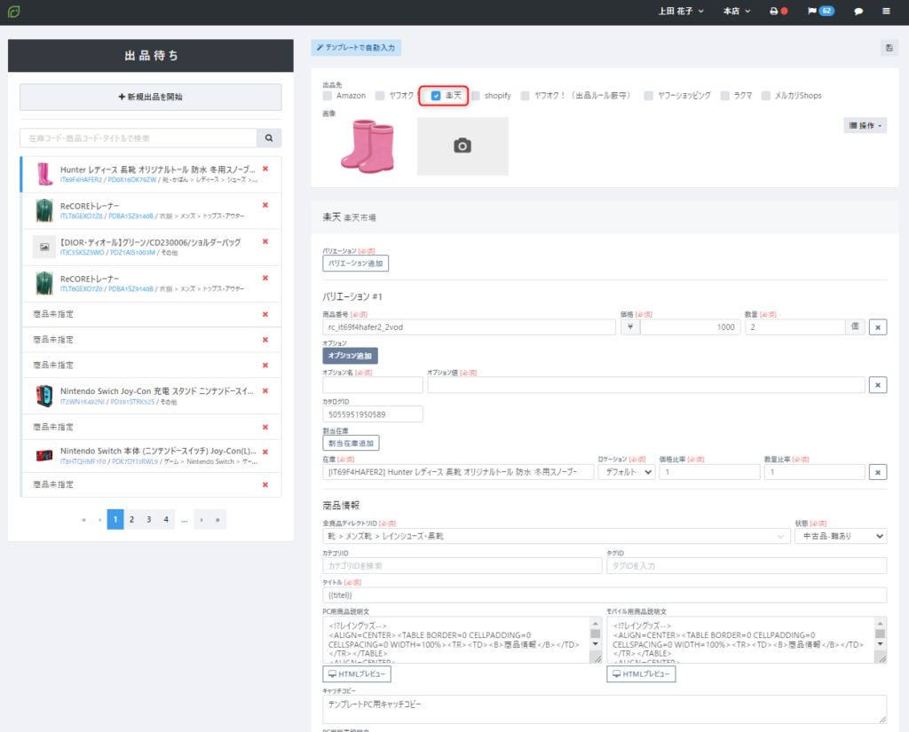909x732 pixels.
Task: Remove the Hunter レディース 長靴 listing
Action: pyautogui.click(x=265, y=169)
